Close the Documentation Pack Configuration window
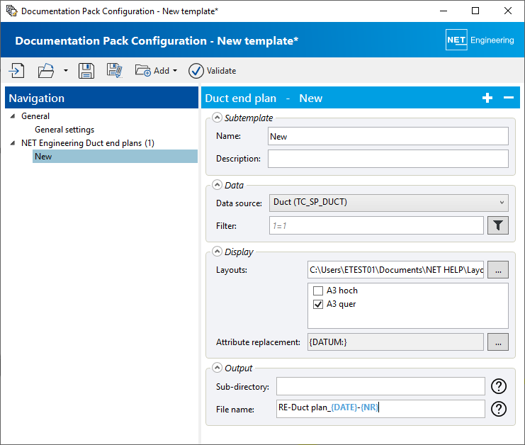The width and height of the screenshot is (525, 445). 507,11
